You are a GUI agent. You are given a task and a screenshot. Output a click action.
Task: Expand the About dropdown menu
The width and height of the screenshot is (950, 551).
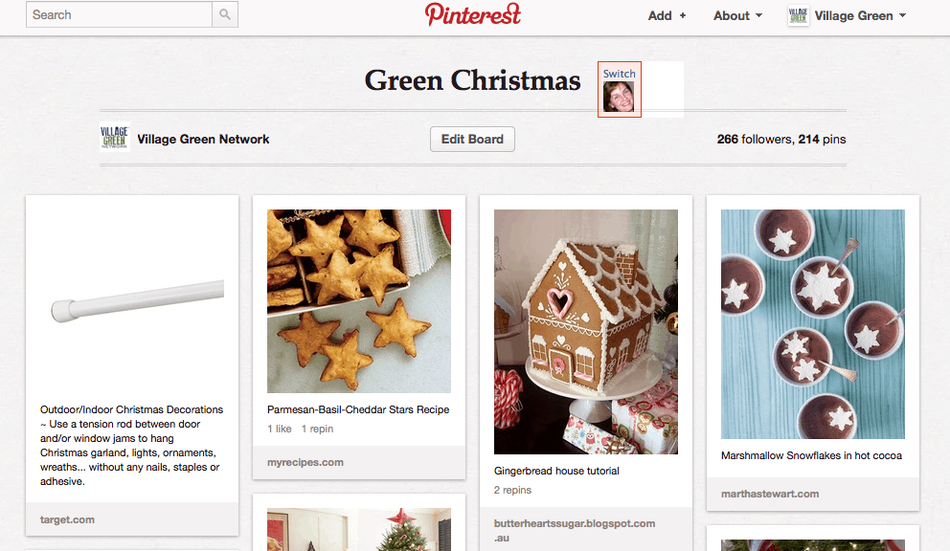point(737,15)
